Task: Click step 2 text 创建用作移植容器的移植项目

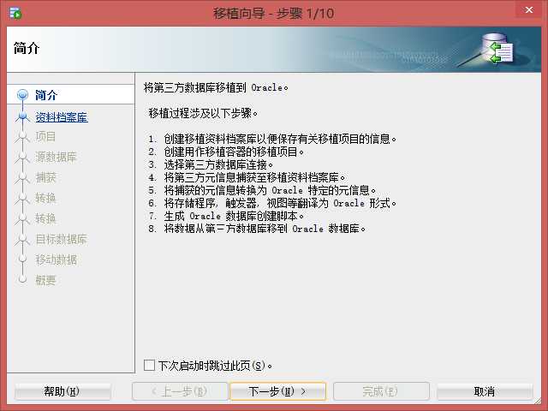Action: click(x=234, y=152)
